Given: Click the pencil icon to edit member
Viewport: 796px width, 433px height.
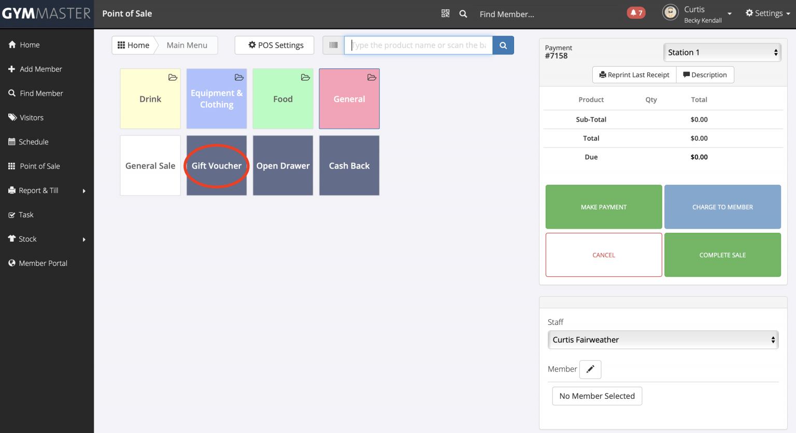Looking at the screenshot, I should 590,369.
